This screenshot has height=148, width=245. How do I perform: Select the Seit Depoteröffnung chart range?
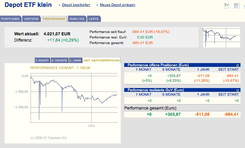click(x=102, y=60)
